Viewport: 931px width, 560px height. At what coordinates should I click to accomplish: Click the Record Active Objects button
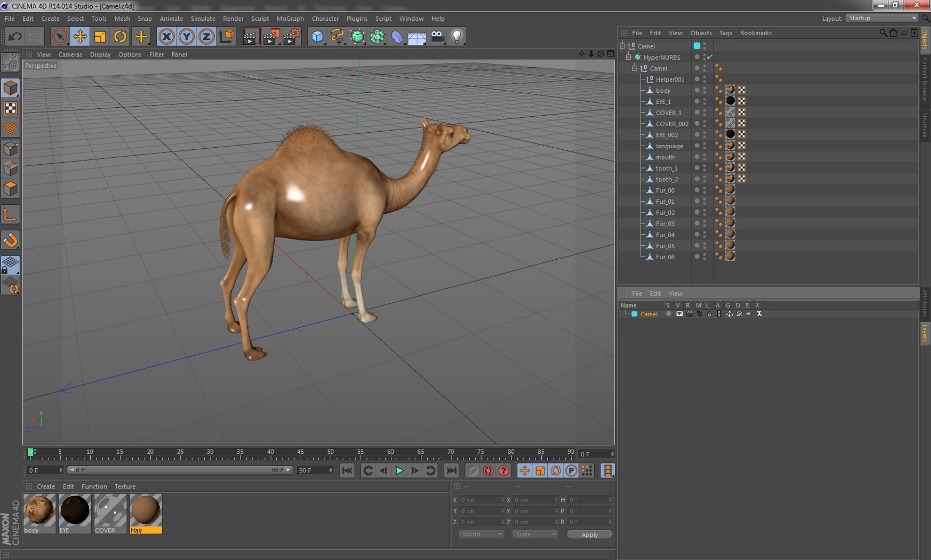[472, 470]
